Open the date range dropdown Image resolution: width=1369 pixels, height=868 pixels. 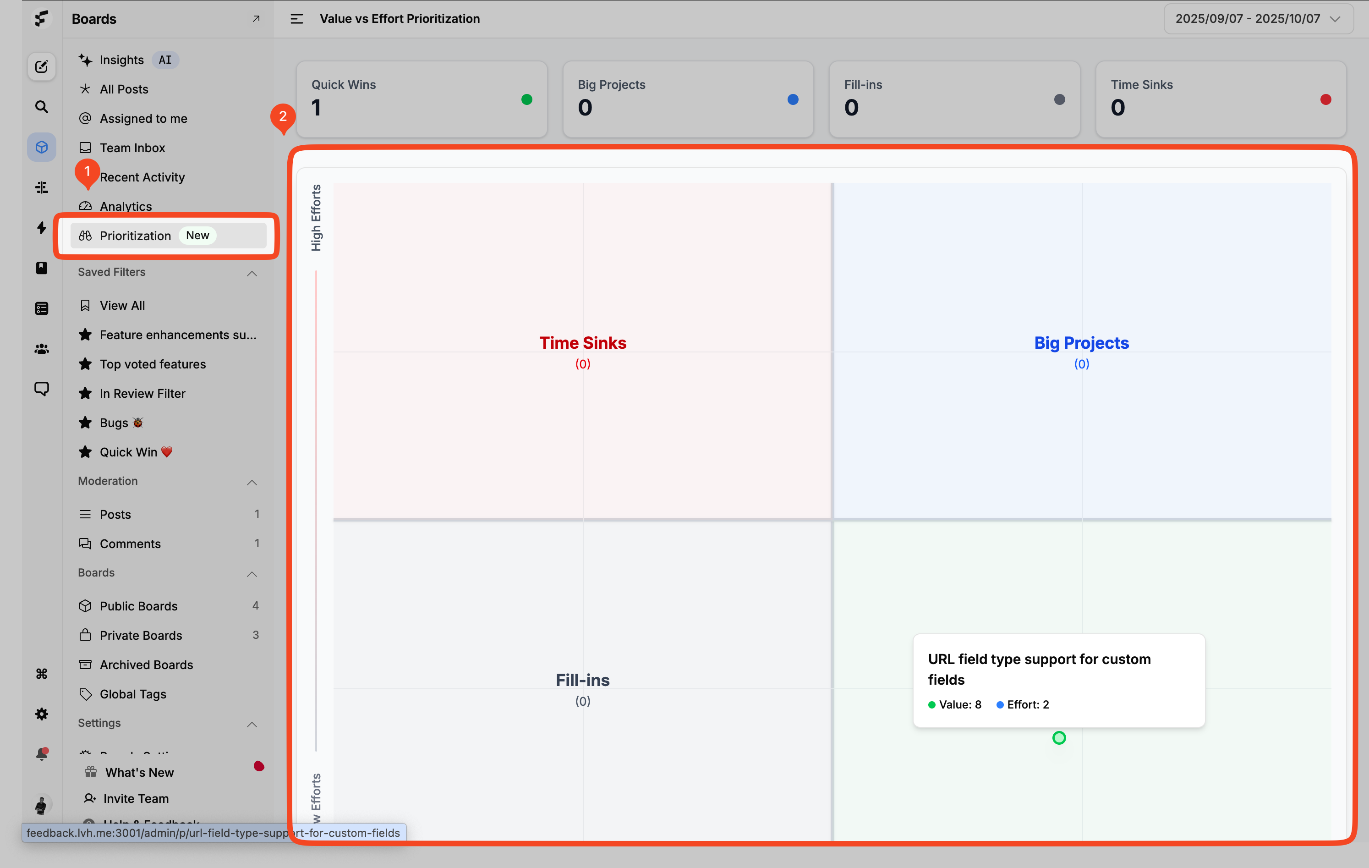pyautogui.click(x=1257, y=19)
